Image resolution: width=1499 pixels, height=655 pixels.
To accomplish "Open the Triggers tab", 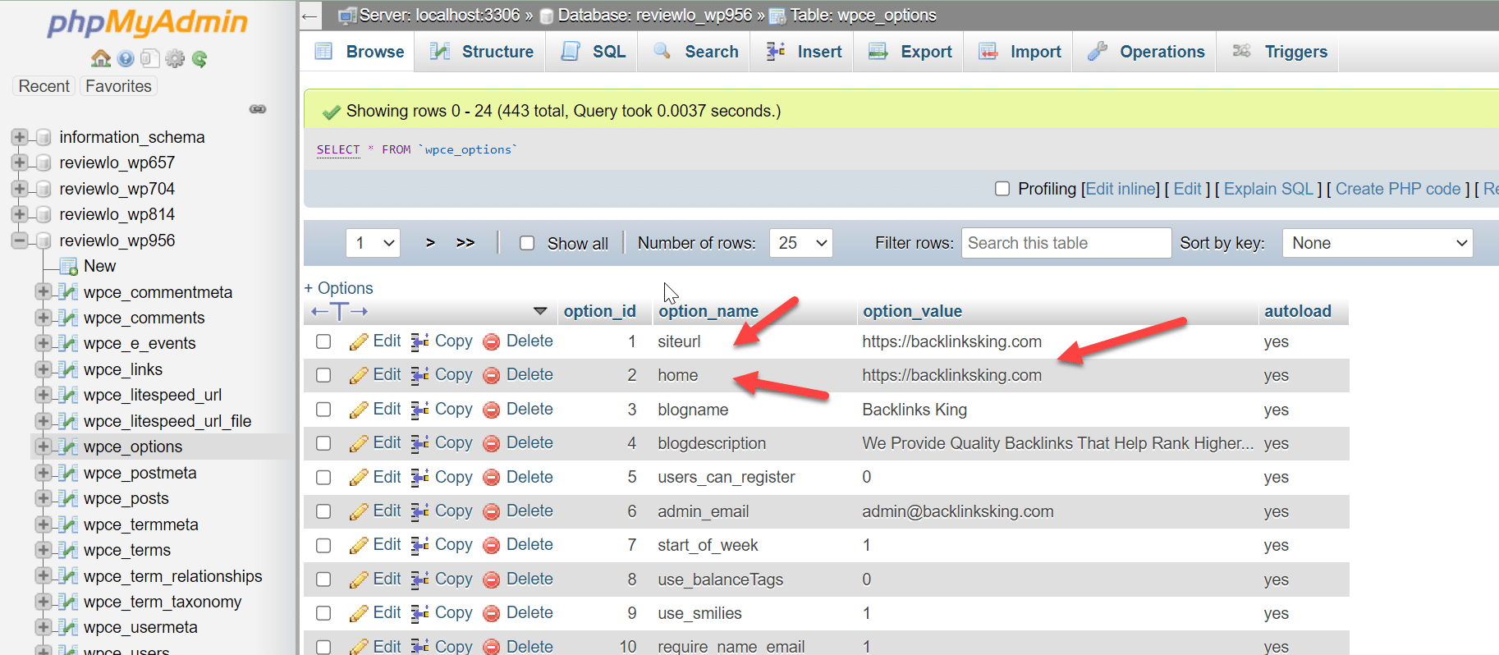I will [x=1279, y=52].
